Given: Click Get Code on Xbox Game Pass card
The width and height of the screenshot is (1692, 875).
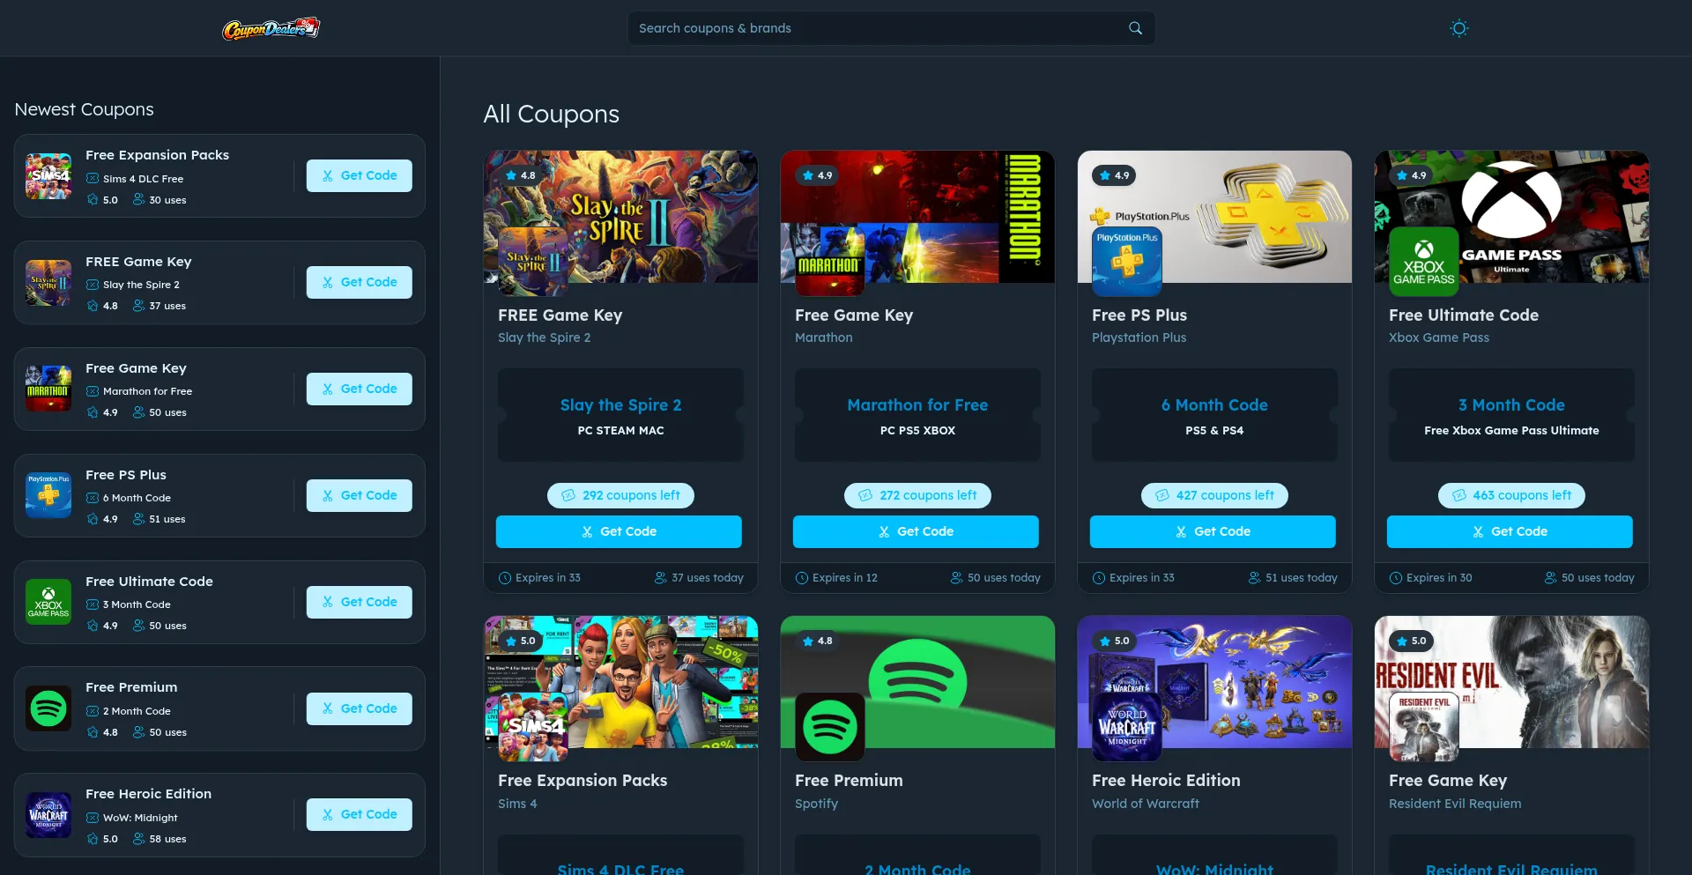Looking at the screenshot, I should (x=1510, y=531).
